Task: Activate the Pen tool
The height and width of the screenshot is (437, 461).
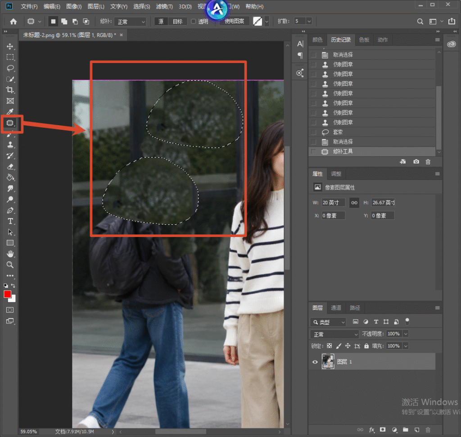Action: tap(10, 210)
